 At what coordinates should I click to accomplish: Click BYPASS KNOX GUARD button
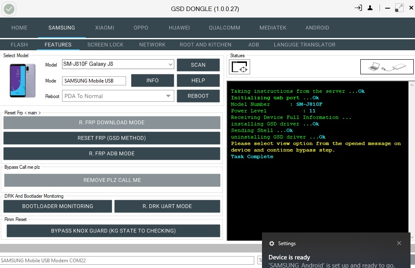coord(113,231)
